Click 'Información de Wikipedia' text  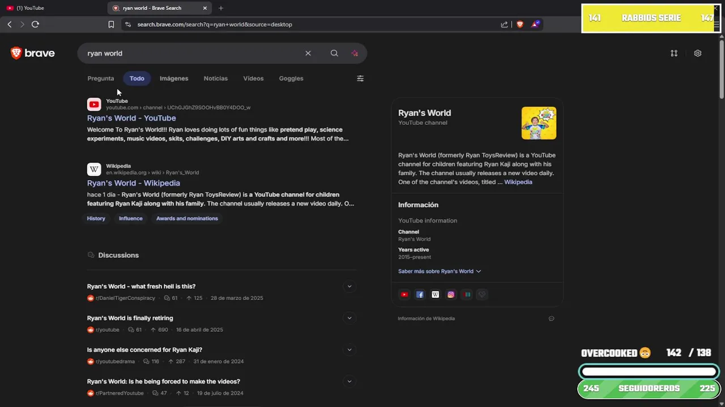426,319
